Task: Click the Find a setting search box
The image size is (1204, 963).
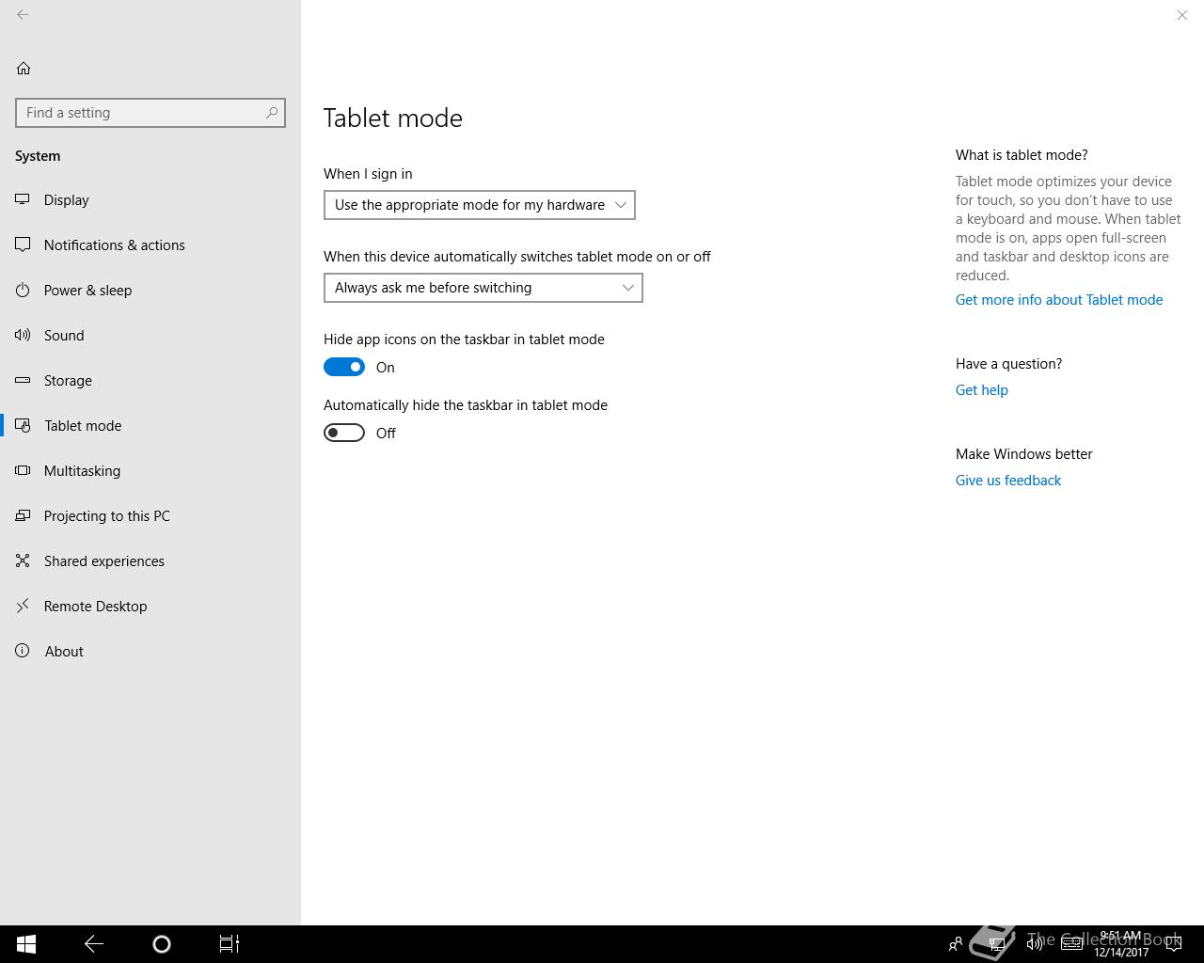Action: 150,113
